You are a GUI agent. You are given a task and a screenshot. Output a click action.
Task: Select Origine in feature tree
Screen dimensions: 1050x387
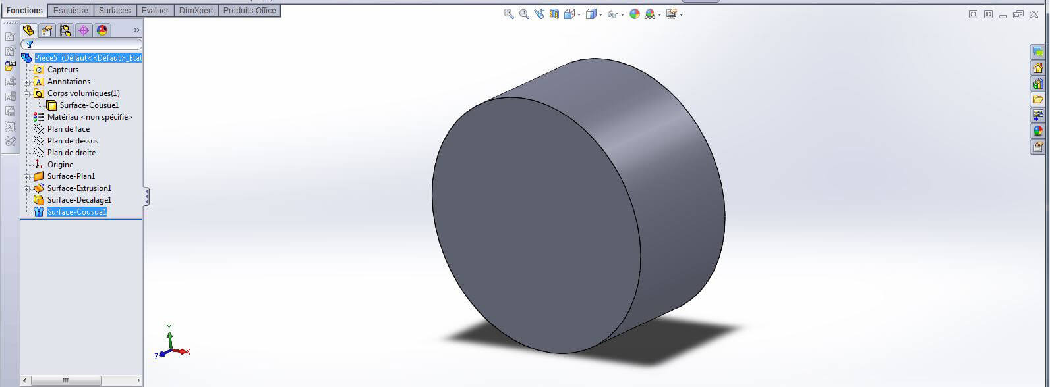[60, 165]
